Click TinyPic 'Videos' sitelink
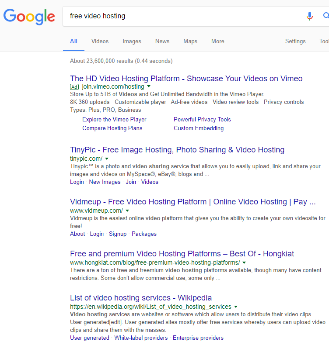This screenshot has height=352, width=329. click(150, 182)
